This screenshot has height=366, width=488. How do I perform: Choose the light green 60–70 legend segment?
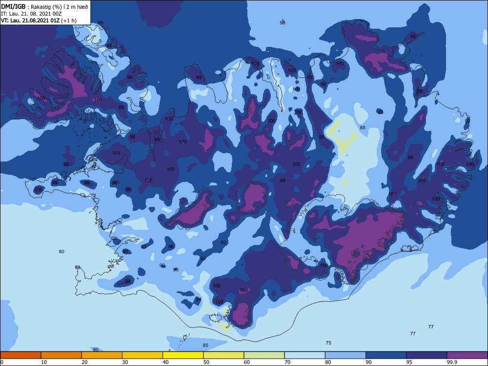264,355
